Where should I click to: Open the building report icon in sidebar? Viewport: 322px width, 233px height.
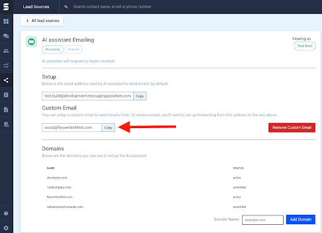pyautogui.click(x=6, y=124)
